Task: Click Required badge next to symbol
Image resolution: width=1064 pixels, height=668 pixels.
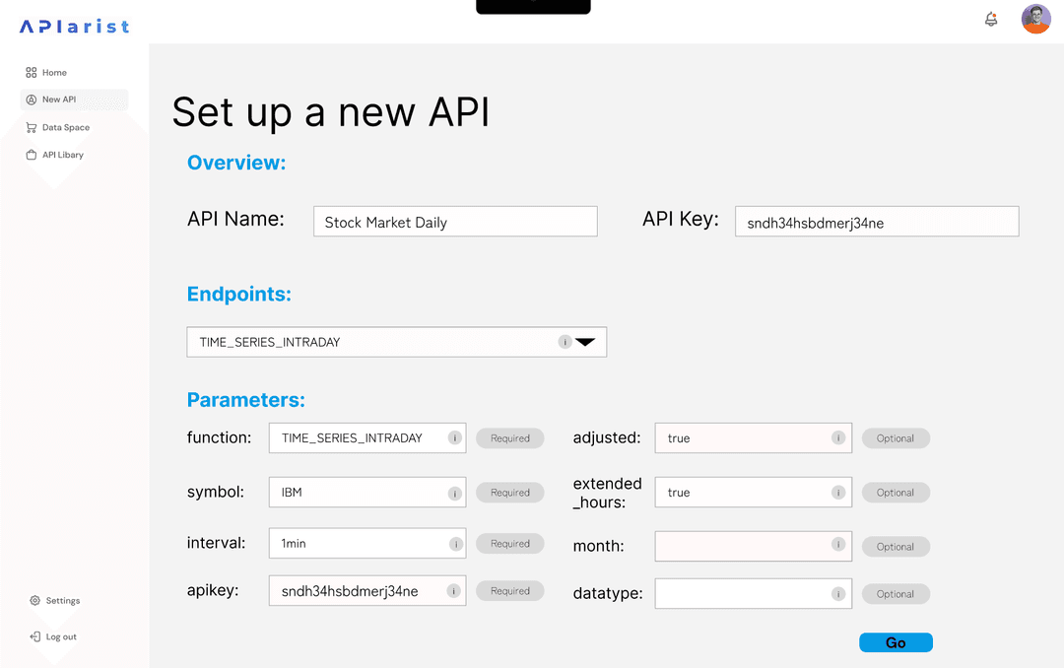Action: [509, 493]
